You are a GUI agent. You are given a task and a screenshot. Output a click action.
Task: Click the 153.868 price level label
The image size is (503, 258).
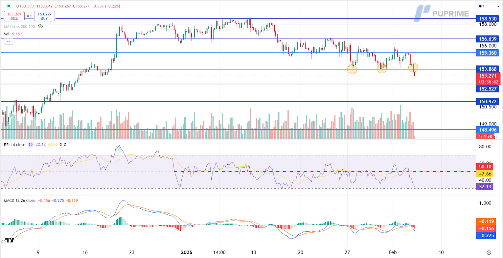(x=488, y=69)
